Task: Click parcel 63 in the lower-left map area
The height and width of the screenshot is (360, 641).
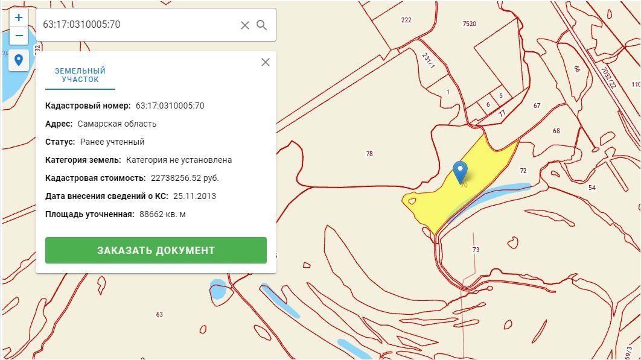Action: 160,314
